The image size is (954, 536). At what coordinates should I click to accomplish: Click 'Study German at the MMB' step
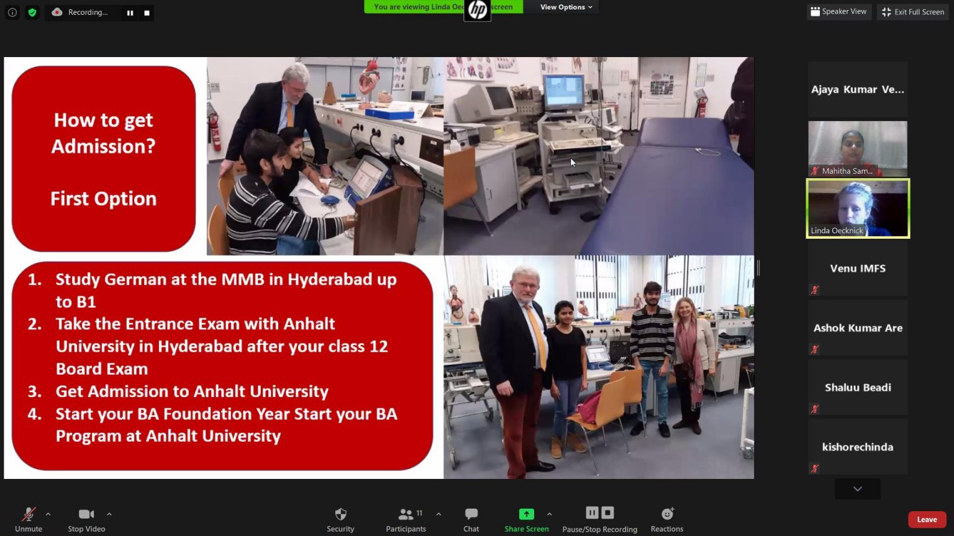click(226, 290)
